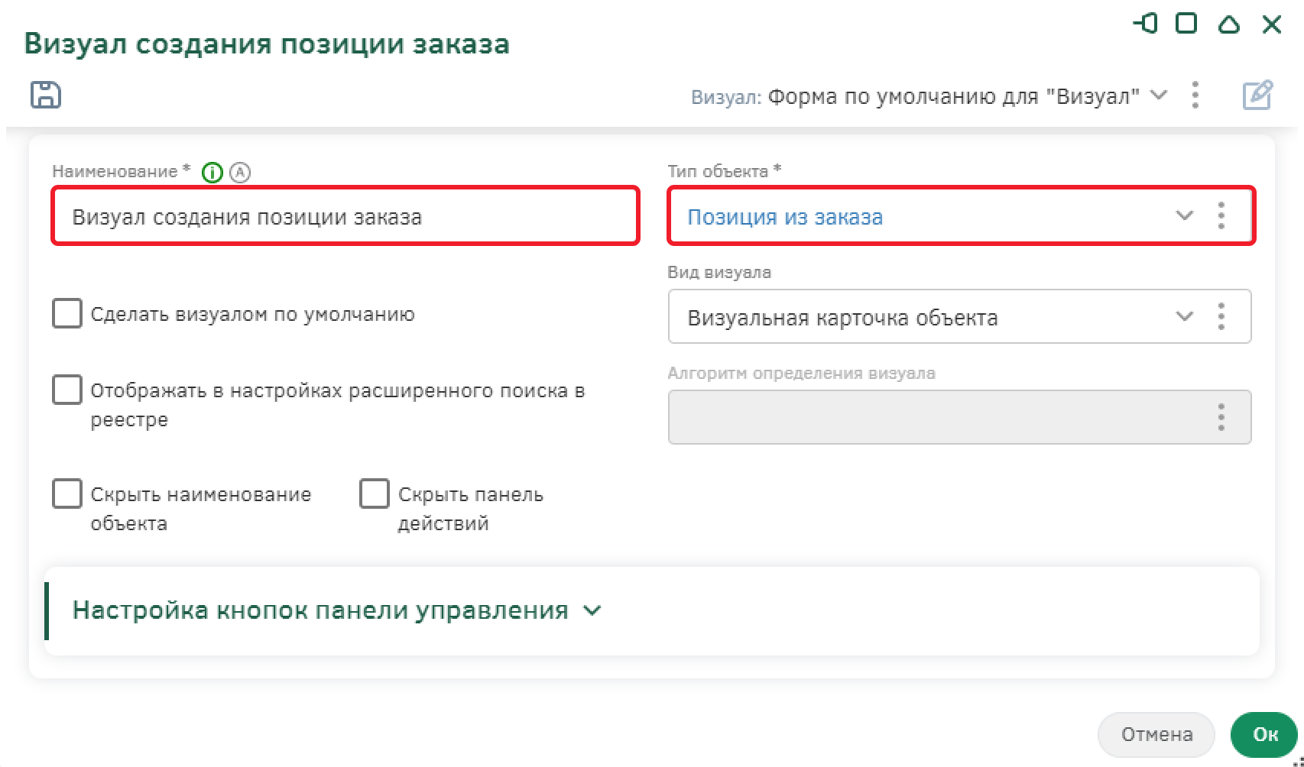Expand the Вид визуала dropdown arrow
The image size is (1304, 767).
[x=1184, y=316]
